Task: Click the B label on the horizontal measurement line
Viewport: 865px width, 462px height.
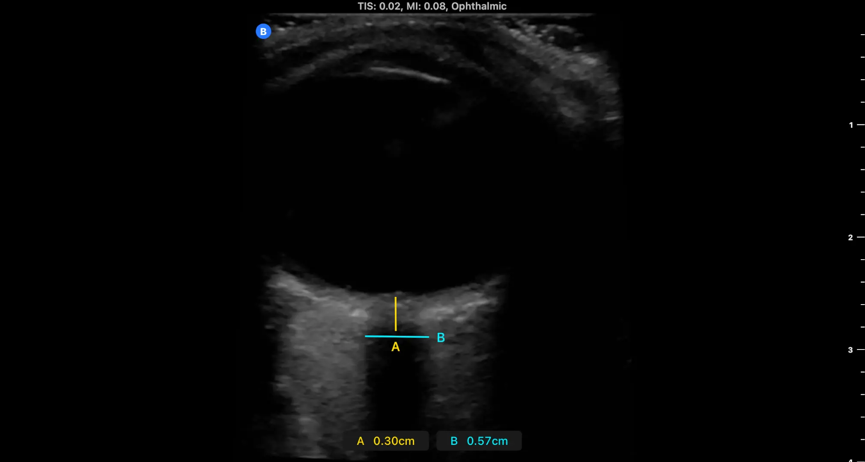Action: [441, 338]
